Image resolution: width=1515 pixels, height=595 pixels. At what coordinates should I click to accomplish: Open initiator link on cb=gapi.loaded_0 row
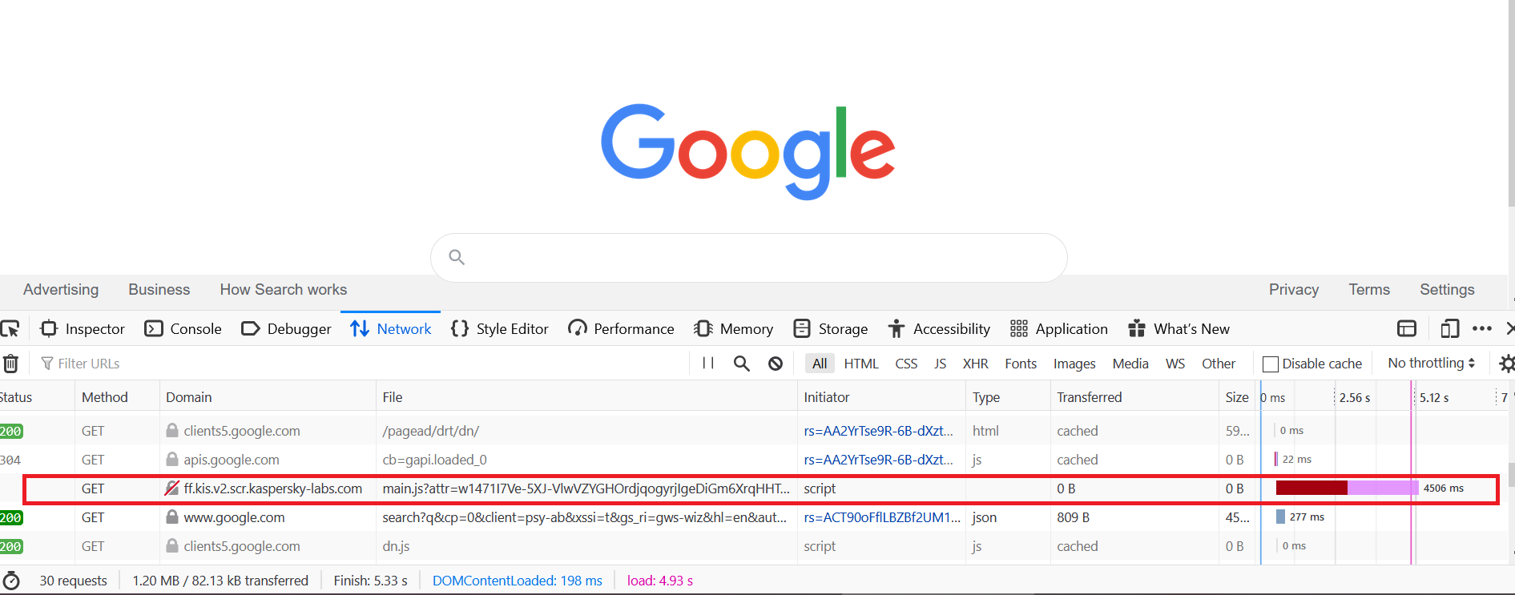pos(879,460)
